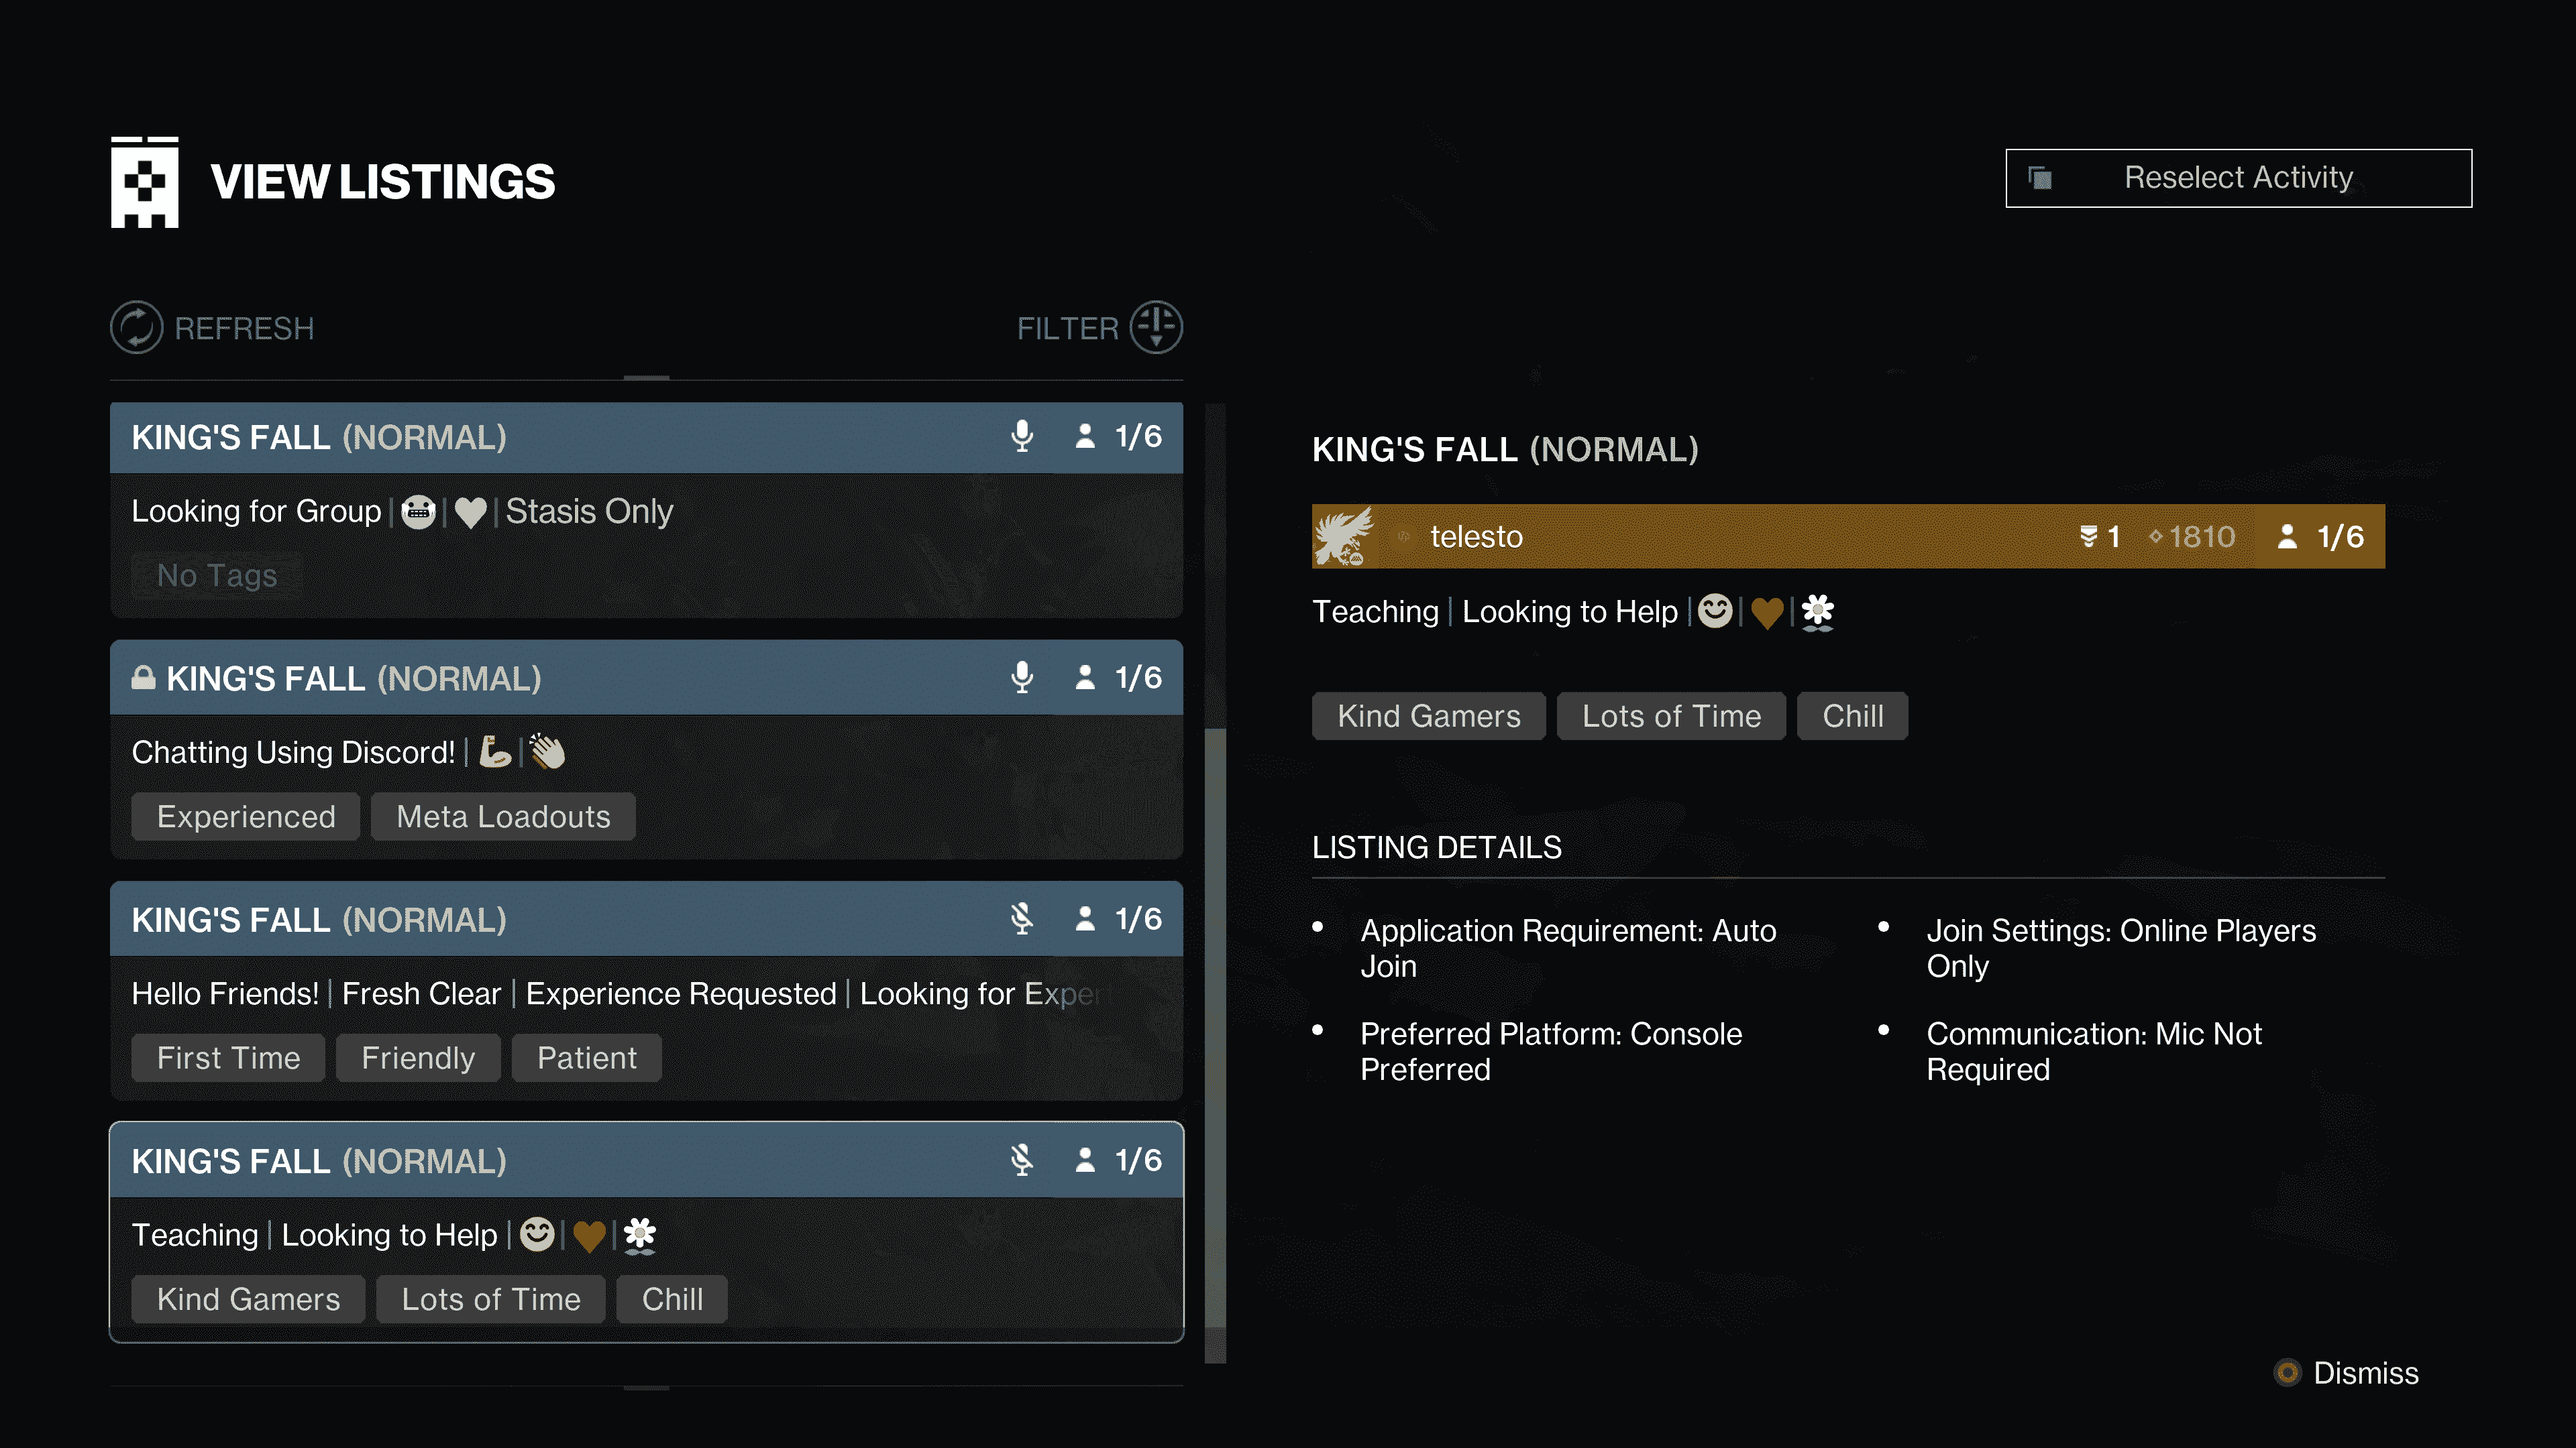
Task: Click 'Communication: Mic Not Required' detail
Action: coord(2094,1051)
